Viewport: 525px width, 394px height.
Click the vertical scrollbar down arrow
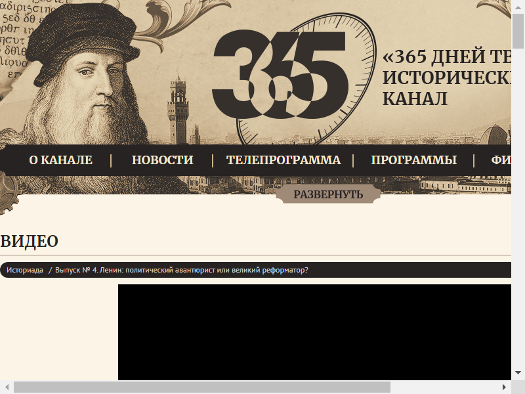click(518, 372)
